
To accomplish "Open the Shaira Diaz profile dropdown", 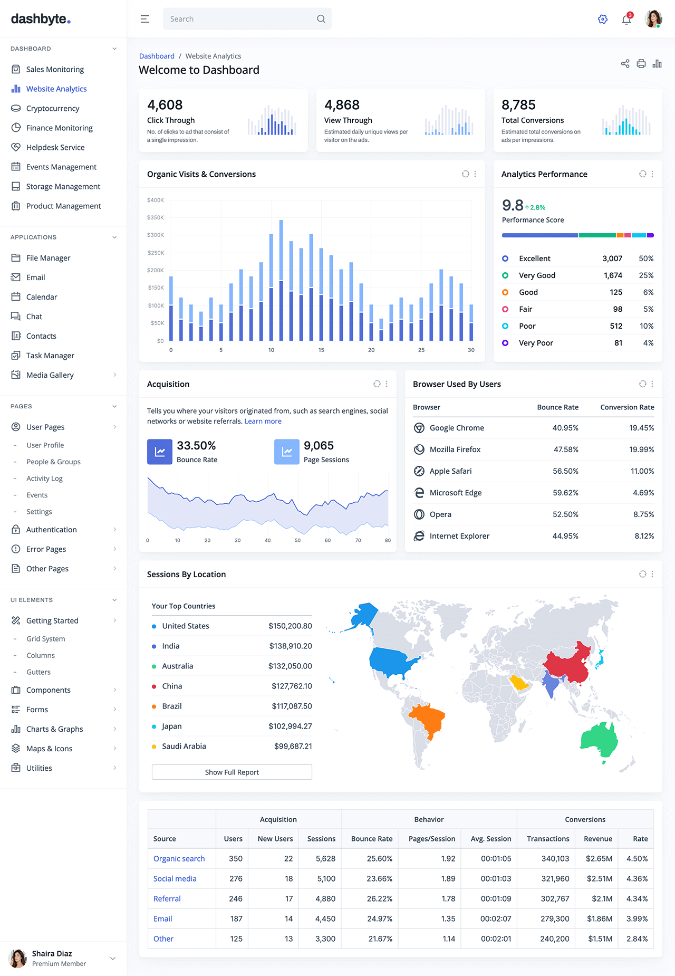I will point(112,958).
